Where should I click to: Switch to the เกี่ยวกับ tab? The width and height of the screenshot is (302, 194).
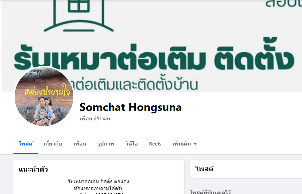click(x=53, y=144)
